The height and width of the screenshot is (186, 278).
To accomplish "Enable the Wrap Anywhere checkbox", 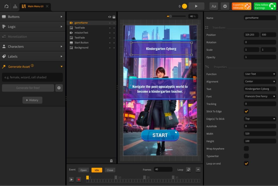I will click(x=246, y=149).
